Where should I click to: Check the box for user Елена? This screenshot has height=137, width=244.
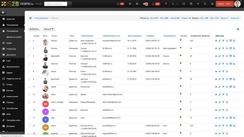click(x=29, y=72)
